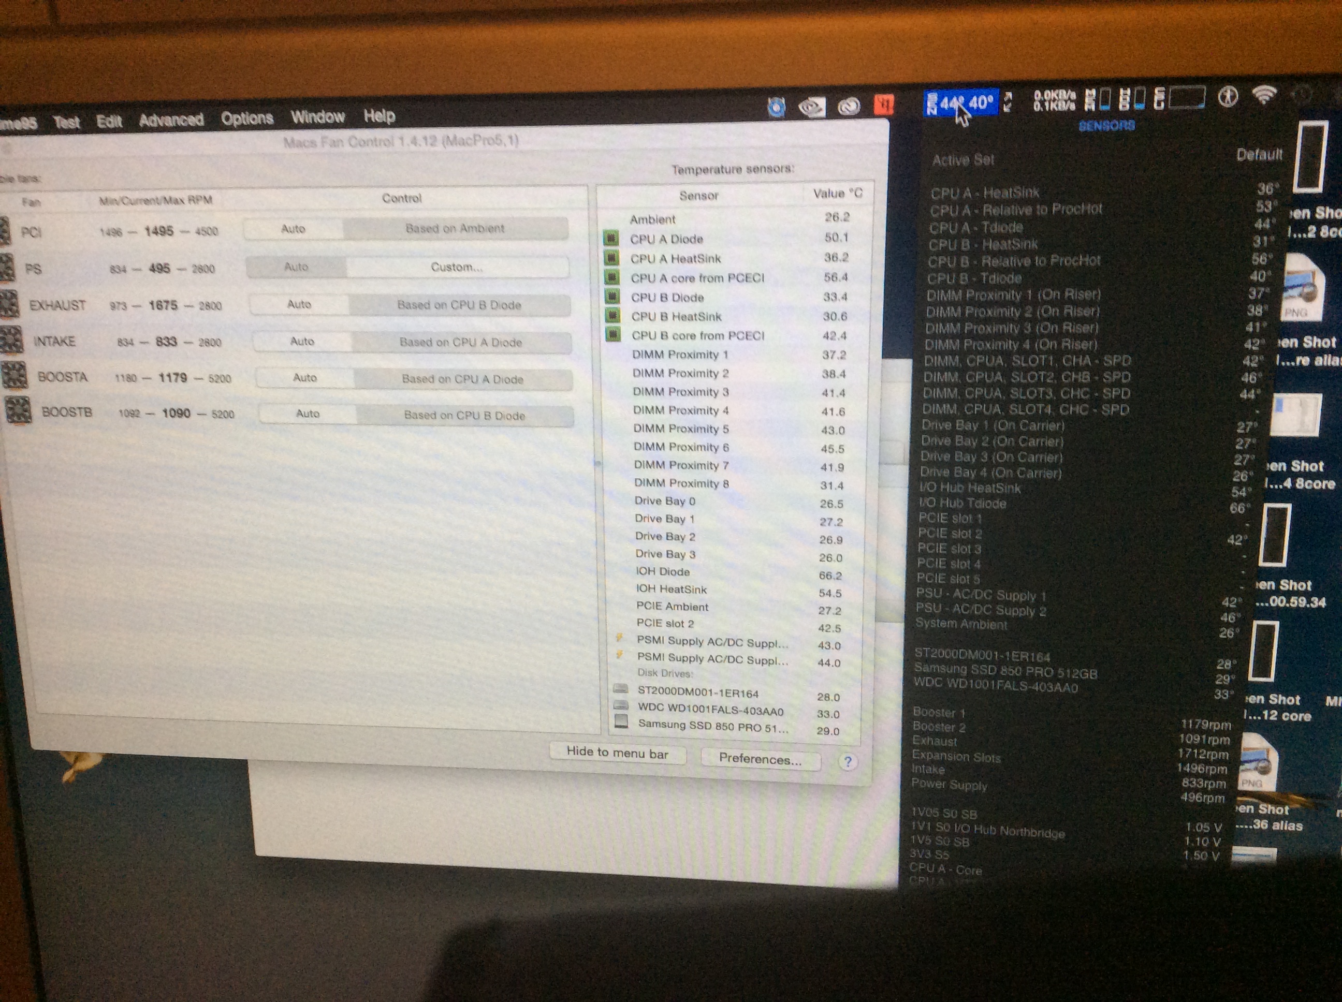
Task: Open Custom control for PS fan
Action: [x=456, y=267]
